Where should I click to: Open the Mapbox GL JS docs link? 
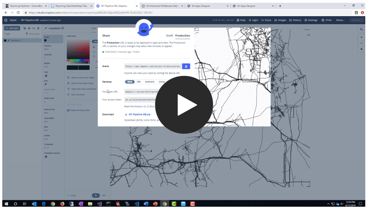tap(141, 106)
